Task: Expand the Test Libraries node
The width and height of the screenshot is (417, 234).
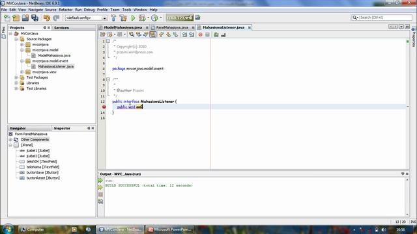Action: (16, 88)
